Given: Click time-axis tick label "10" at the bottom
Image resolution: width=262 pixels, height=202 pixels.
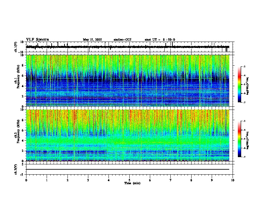Looking at the screenshot, I should tap(233, 180).
